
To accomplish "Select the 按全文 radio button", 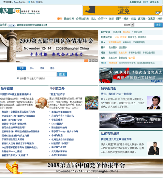I will 28,78.
